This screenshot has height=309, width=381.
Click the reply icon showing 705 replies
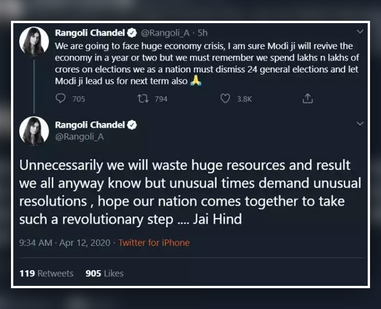[x=61, y=99]
